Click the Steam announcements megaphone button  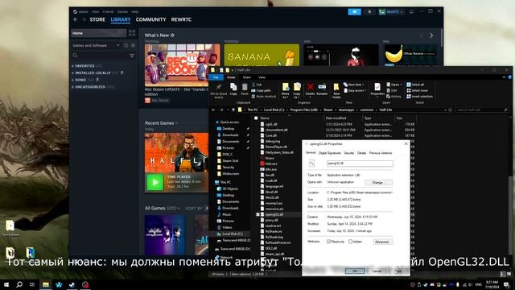[x=355, y=12]
